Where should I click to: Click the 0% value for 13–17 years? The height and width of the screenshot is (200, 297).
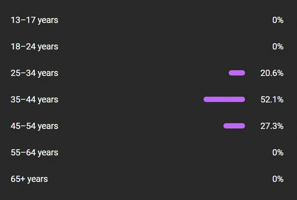click(278, 20)
